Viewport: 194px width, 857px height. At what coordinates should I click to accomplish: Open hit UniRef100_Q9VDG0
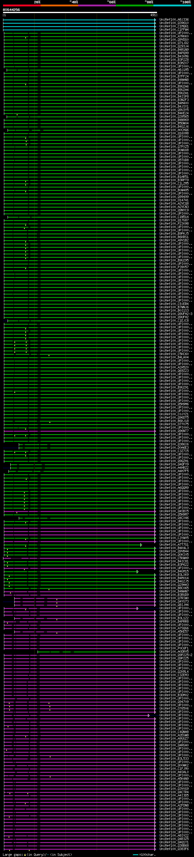pyautogui.click(x=174, y=40)
